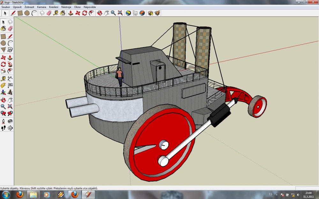Open the Kamera menu
The image size is (319, 199).
pos(41,7)
